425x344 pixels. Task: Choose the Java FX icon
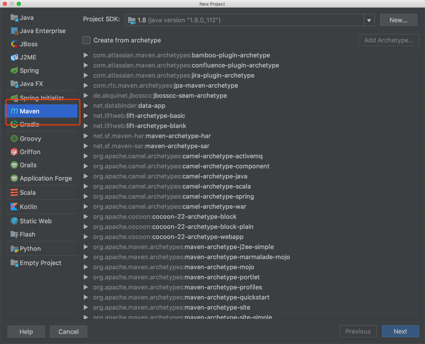(x=14, y=84)
